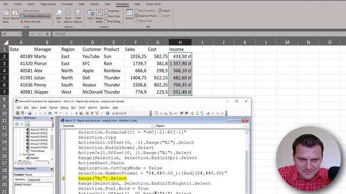Switch to the Formulas ribbon tab
The width and height of the screenshot is (346, 194).
[67, 4]
